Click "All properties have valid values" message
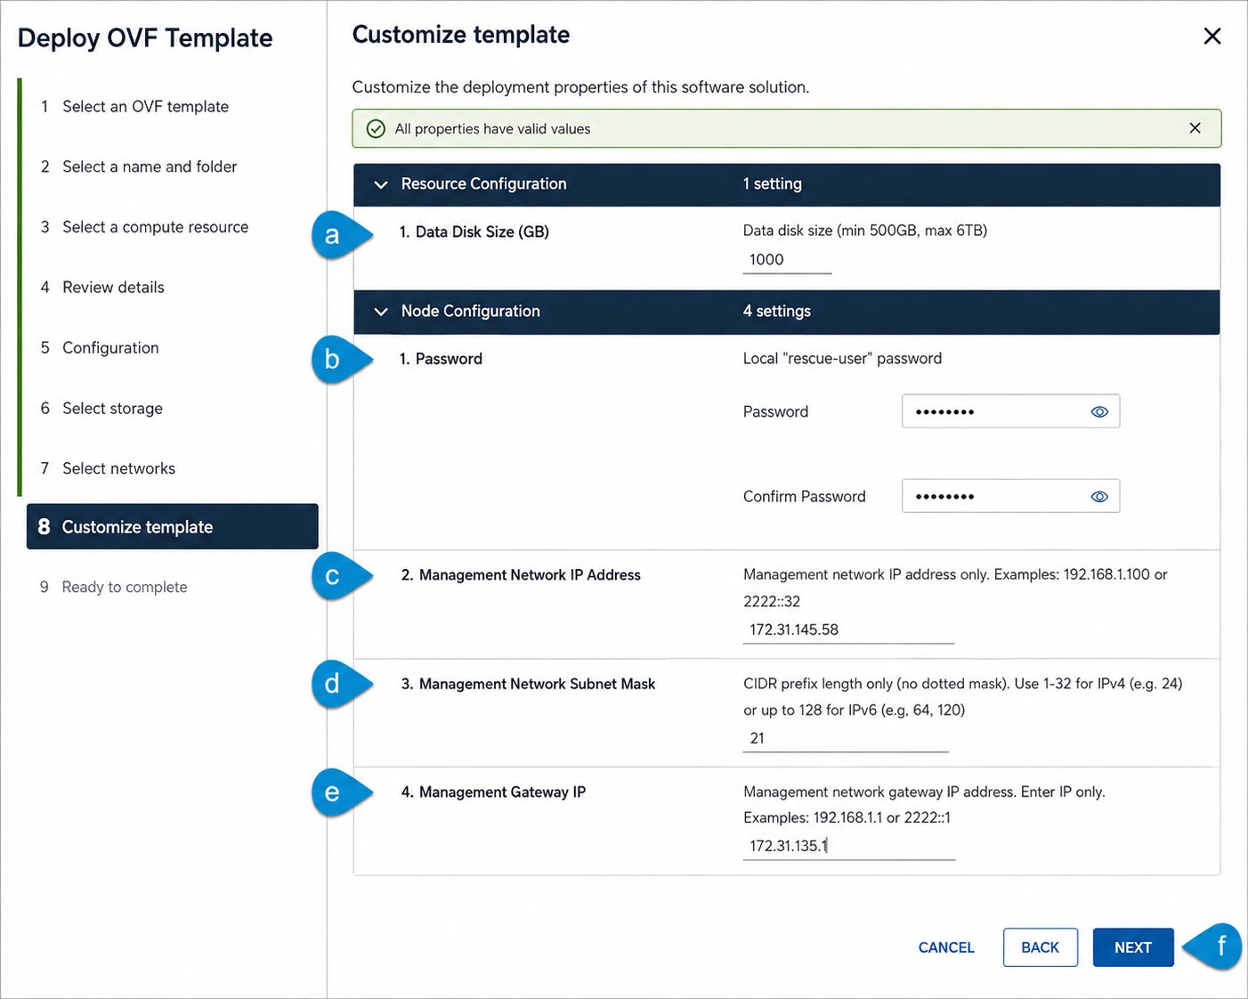 pyautogui.click(x=492, y=129)
